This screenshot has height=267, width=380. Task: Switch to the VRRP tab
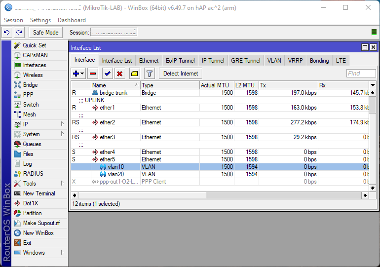[296, 61]
